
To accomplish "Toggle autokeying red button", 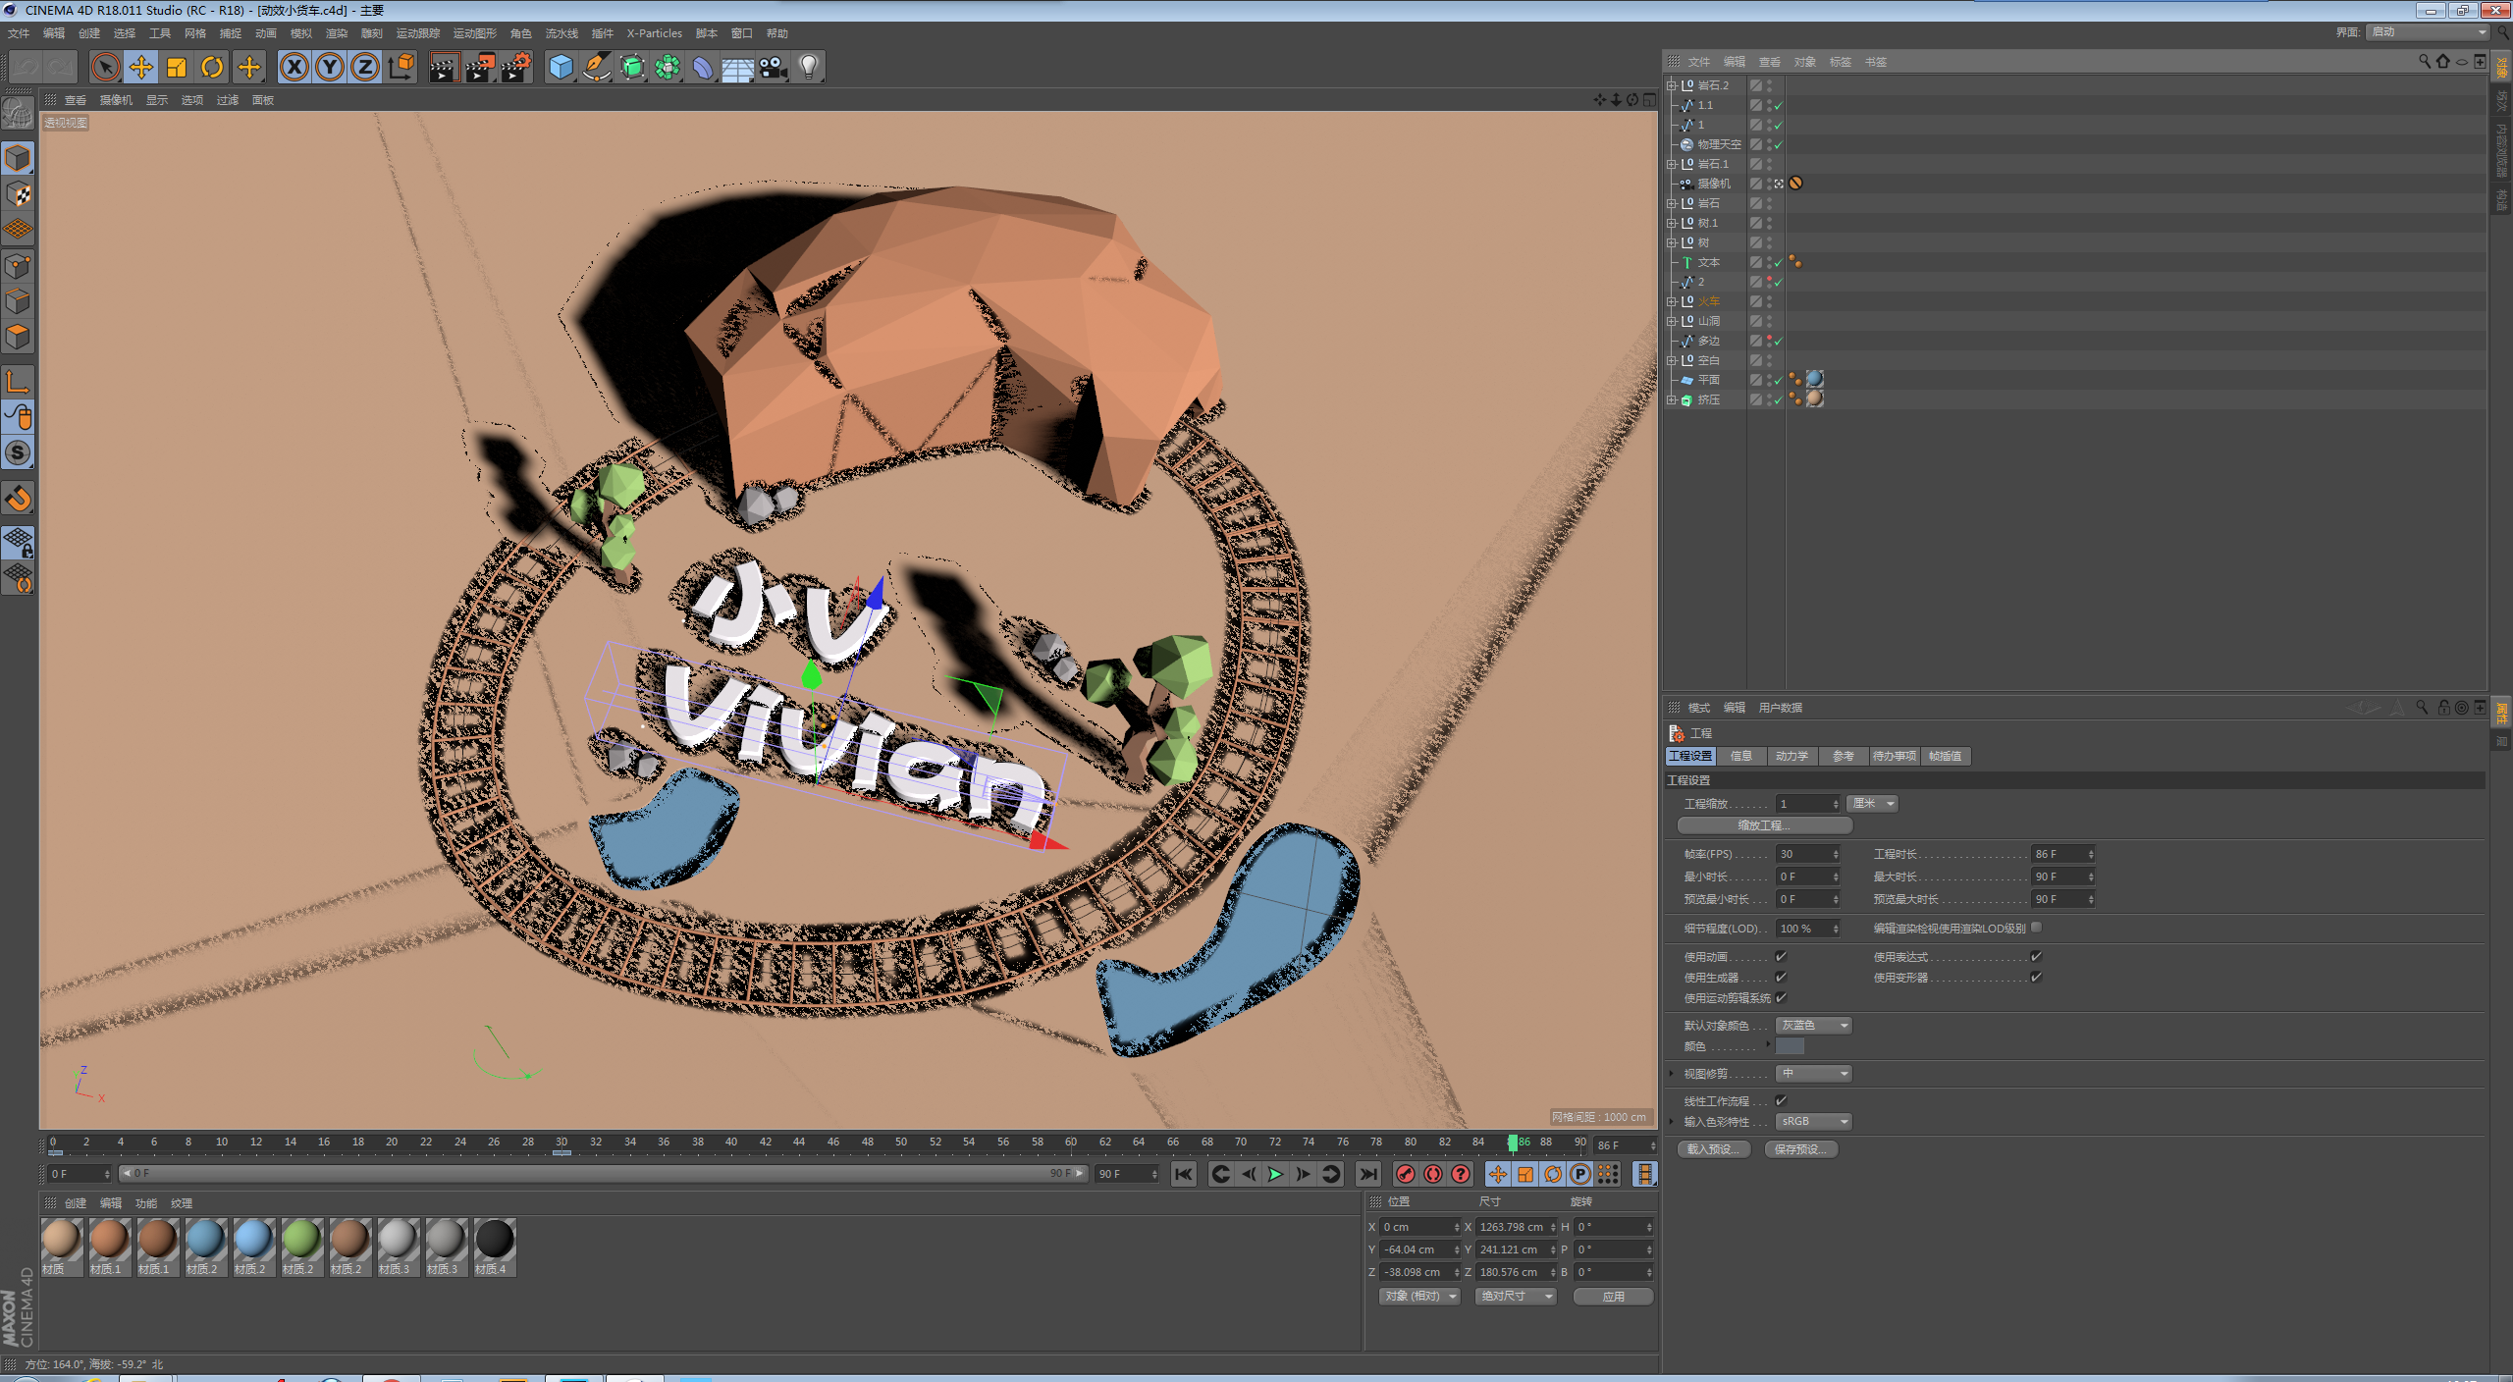I will pyautogui.click(x=1433, y=1174).
